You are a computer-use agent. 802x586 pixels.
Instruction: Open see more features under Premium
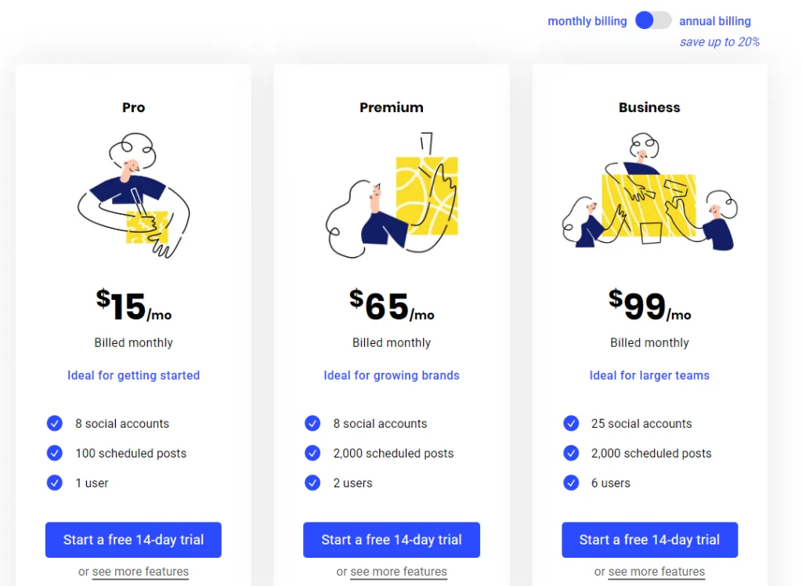[399, 572]
